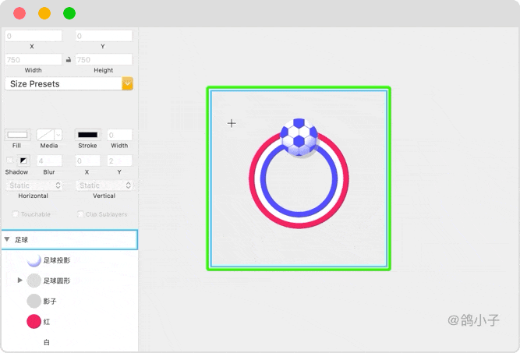Image resolution: width=520 pixels, height=353 pixels.
Task: Click the Width field showing 750
Action: coord(34,60)
